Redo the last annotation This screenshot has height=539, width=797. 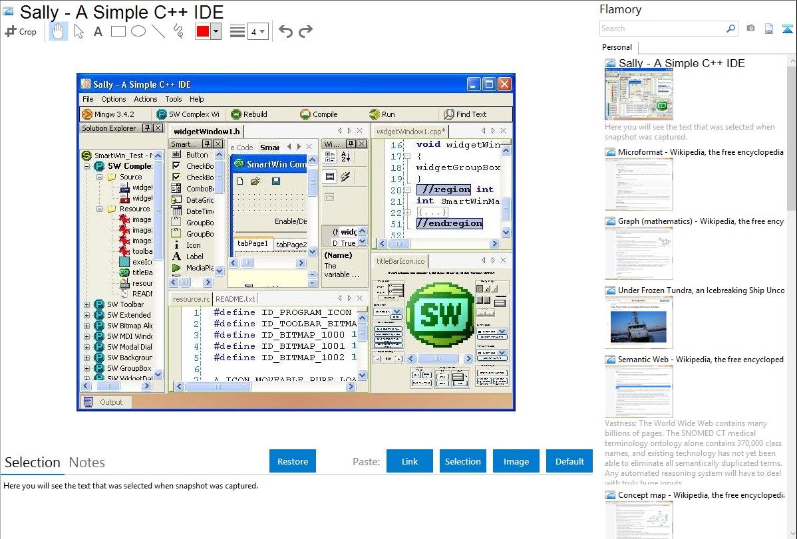click(x=305, y=31)
